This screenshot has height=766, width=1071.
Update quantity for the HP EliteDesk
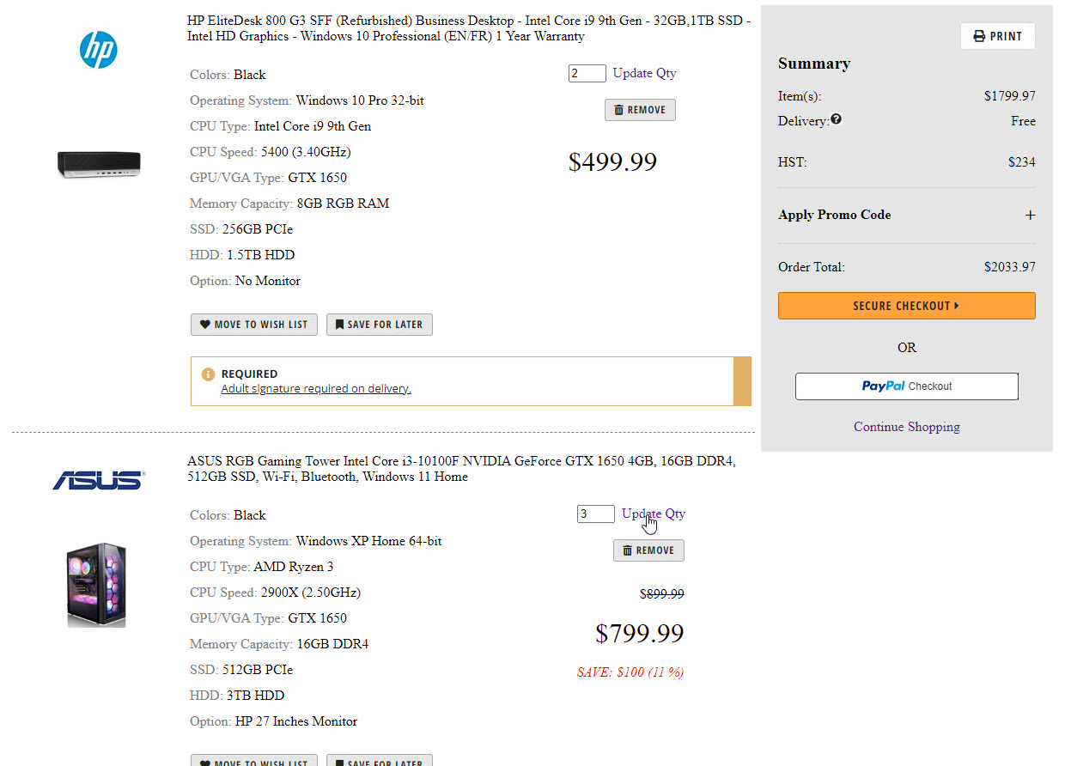644,73
